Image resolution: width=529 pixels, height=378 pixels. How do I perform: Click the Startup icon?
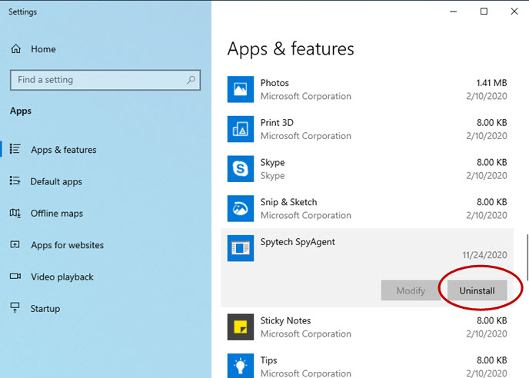click(x=15, y=307)
